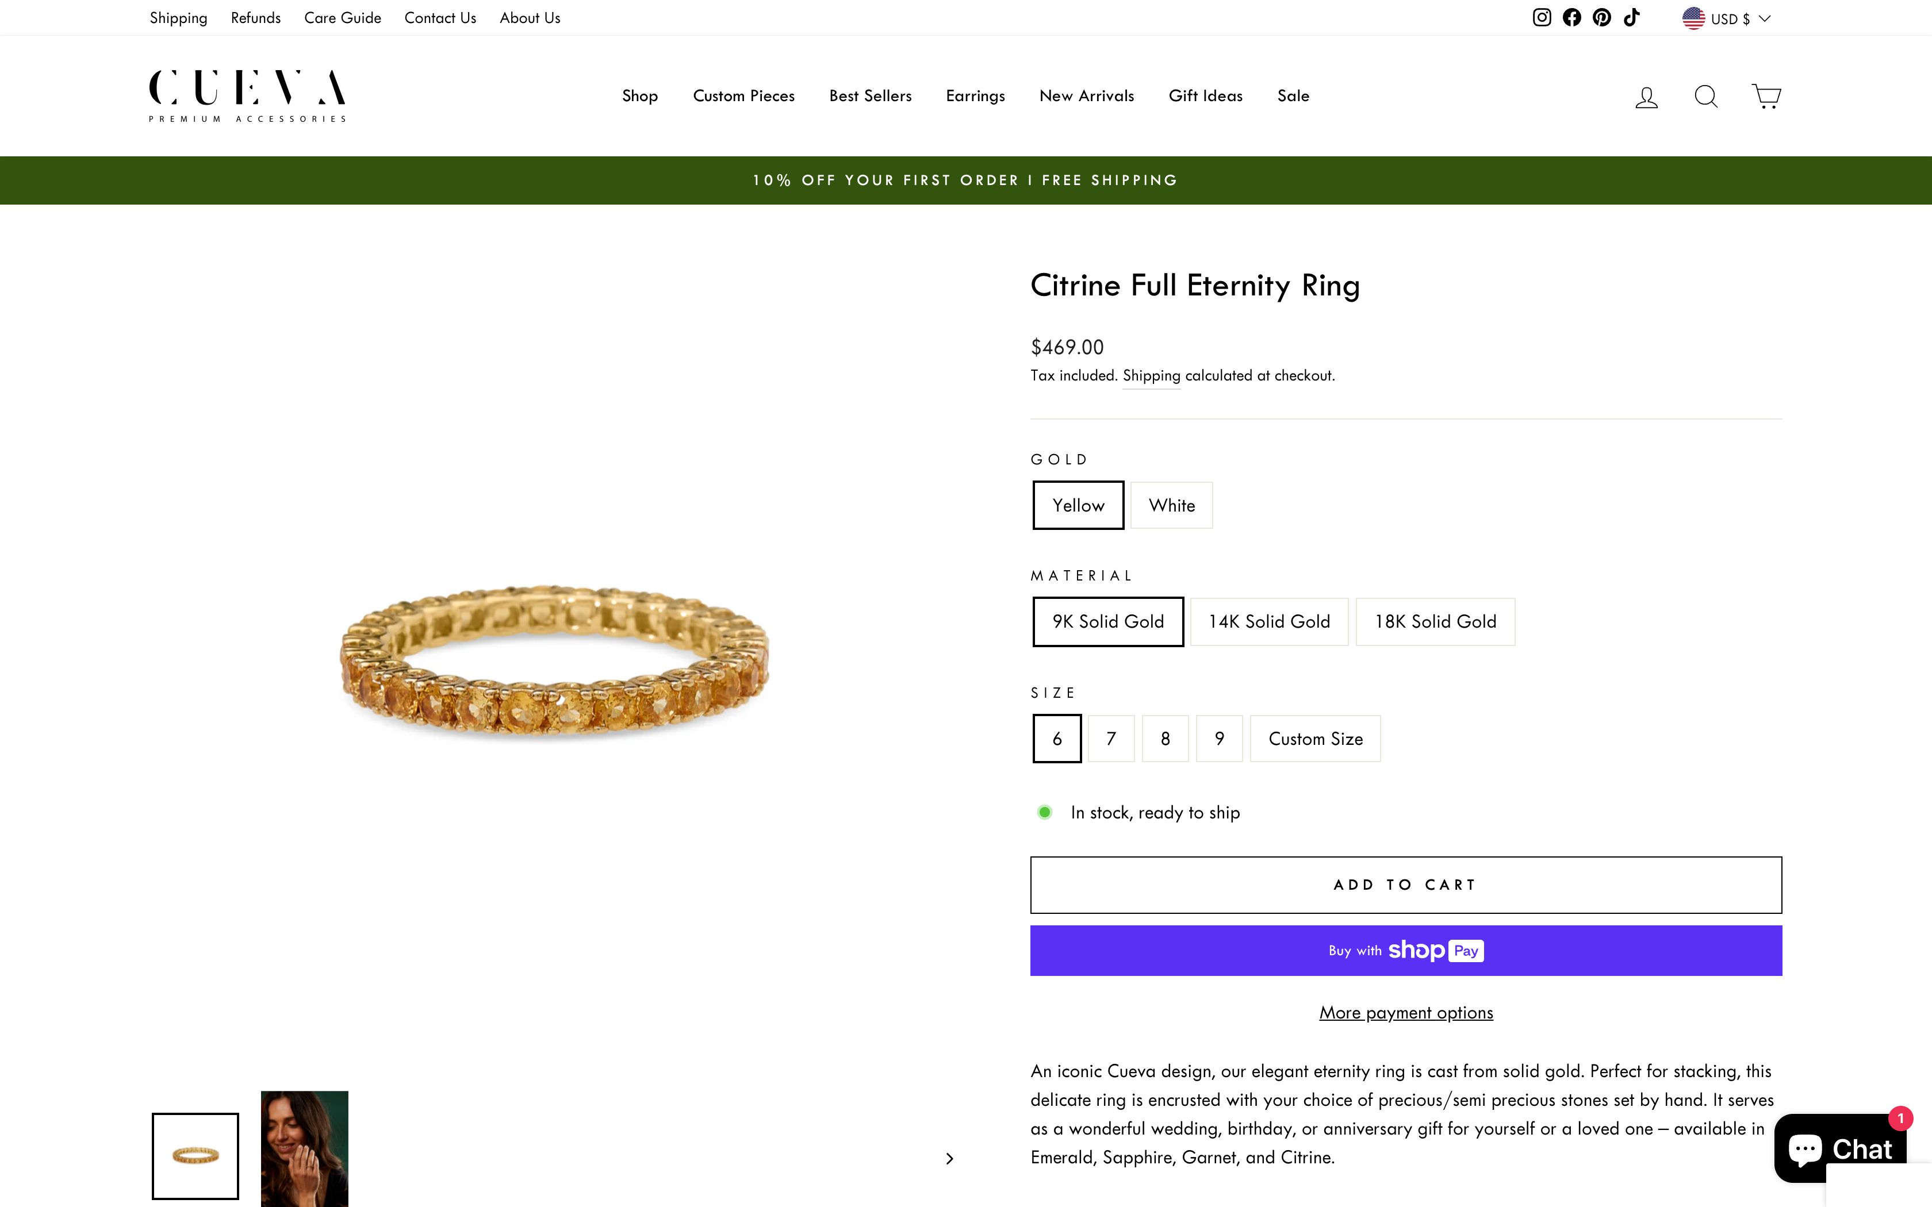The height and width of the screenshot is (1207, 1932).
Task: Open More payment options link
Action: click(1405, 1012)
